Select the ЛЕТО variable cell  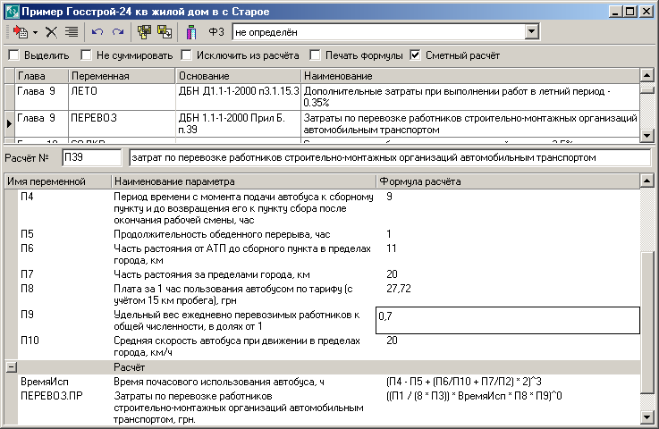pyautogui.click(x=122, y=97)
